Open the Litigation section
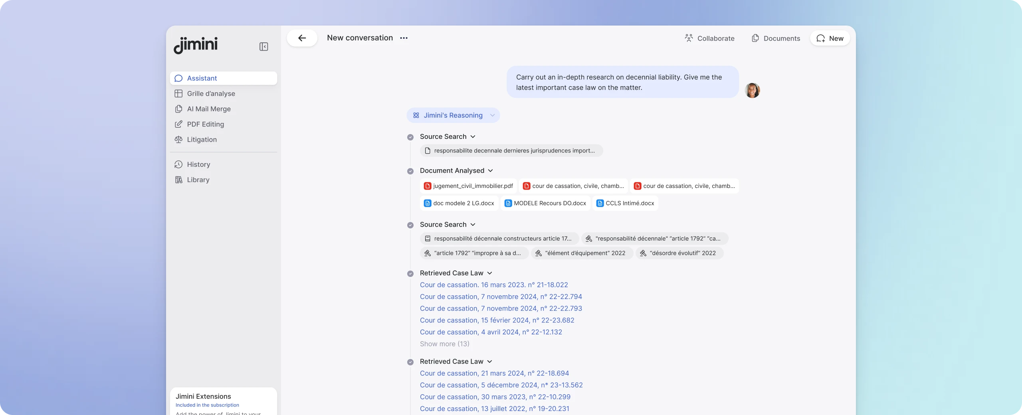This screenshot has height=415, width=1022. [224, 140]
